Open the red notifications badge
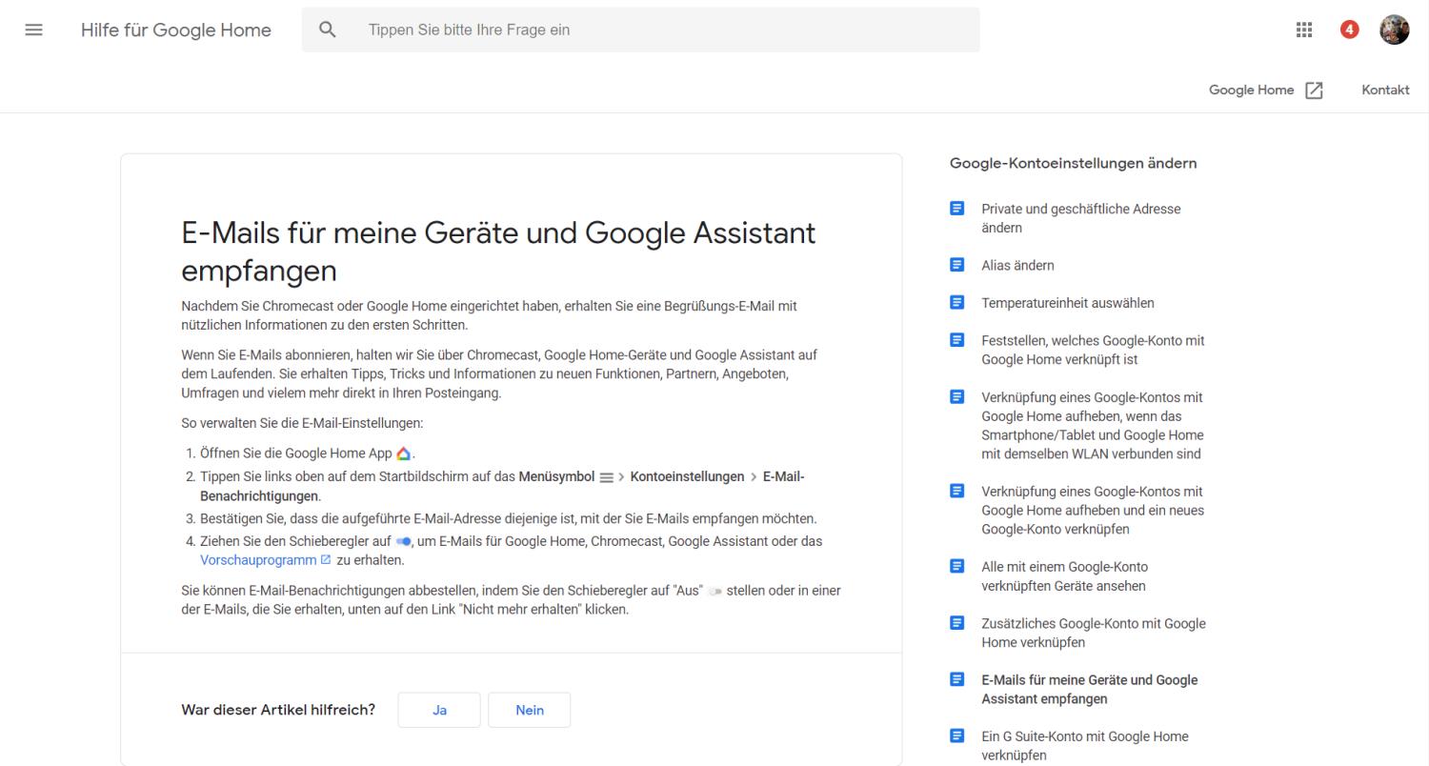 coord(1349,30)
